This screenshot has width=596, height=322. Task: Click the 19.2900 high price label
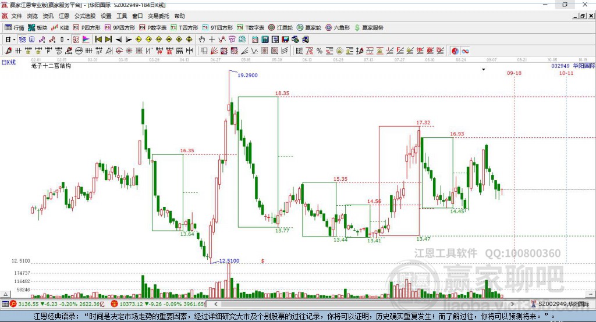coord(247,75)
